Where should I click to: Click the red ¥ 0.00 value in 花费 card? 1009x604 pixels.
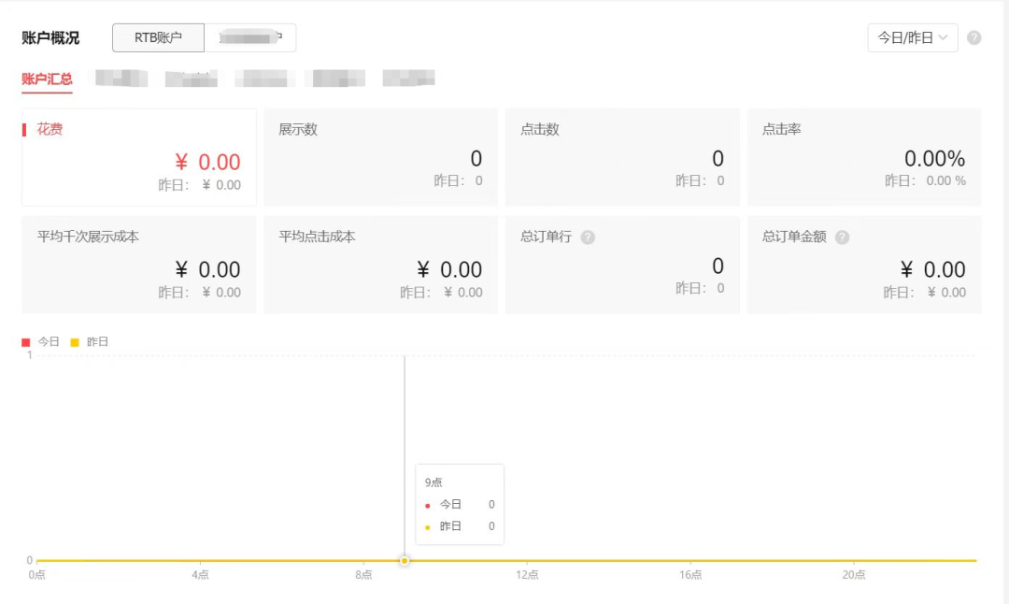point(207,162)
